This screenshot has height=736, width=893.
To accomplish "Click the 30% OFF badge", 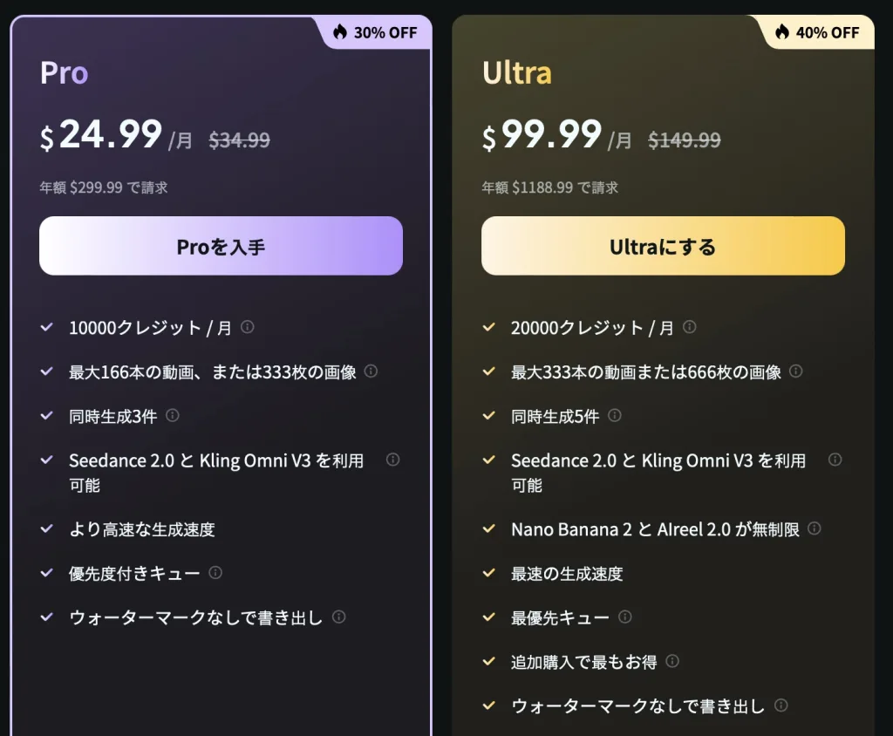I will 377,32.
